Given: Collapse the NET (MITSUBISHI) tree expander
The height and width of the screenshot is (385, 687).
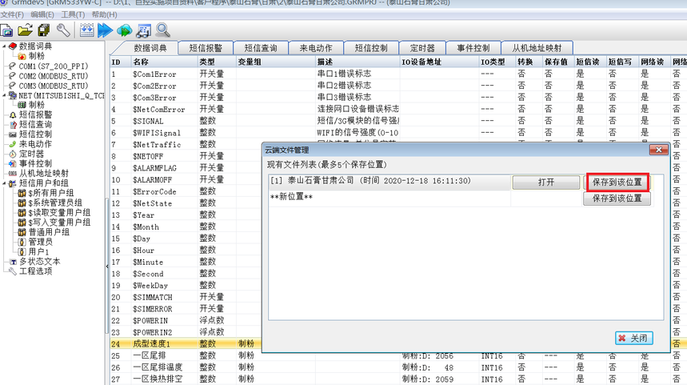Looking at the screenshot, I should pos(4,95).
